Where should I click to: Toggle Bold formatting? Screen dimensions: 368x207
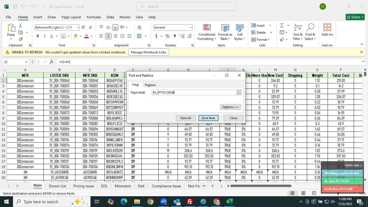pyautogui.click(x=38, y=36)
